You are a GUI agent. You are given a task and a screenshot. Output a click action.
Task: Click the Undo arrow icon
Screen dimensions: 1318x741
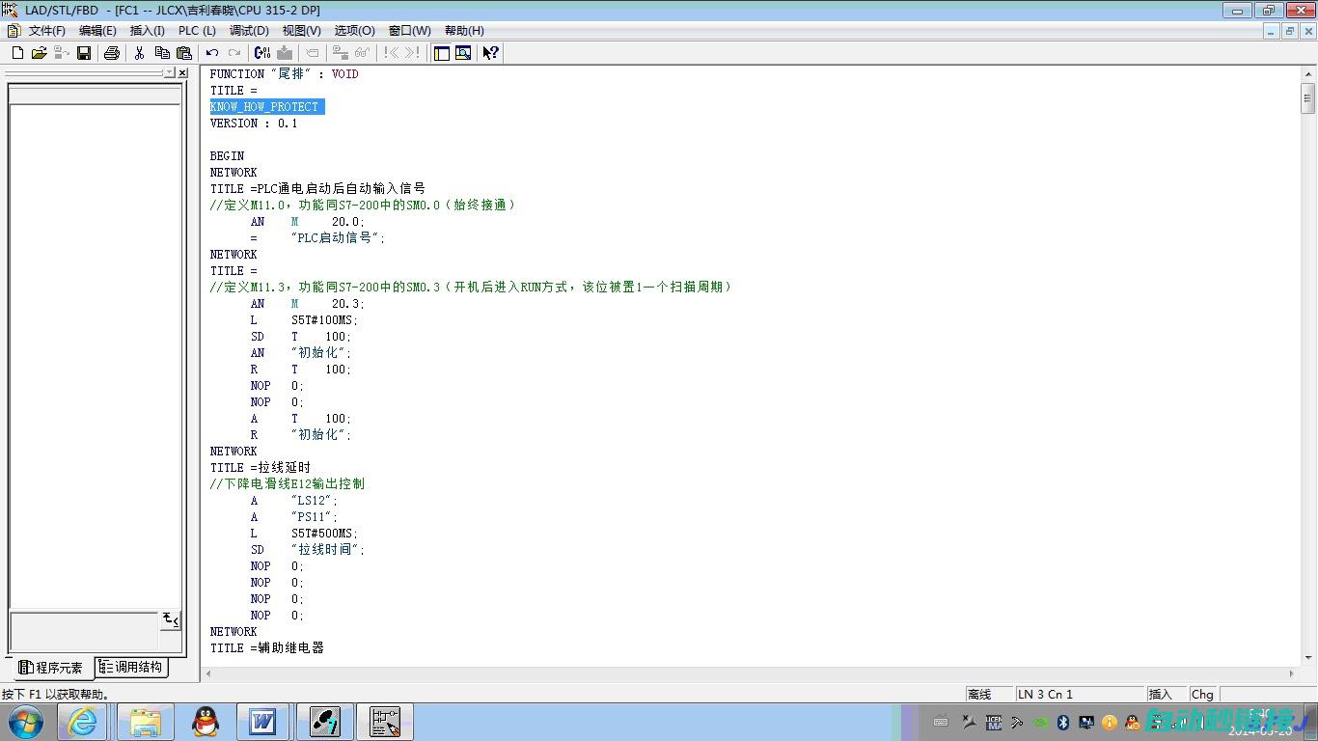pyautogui.click(x=211, y=53)
